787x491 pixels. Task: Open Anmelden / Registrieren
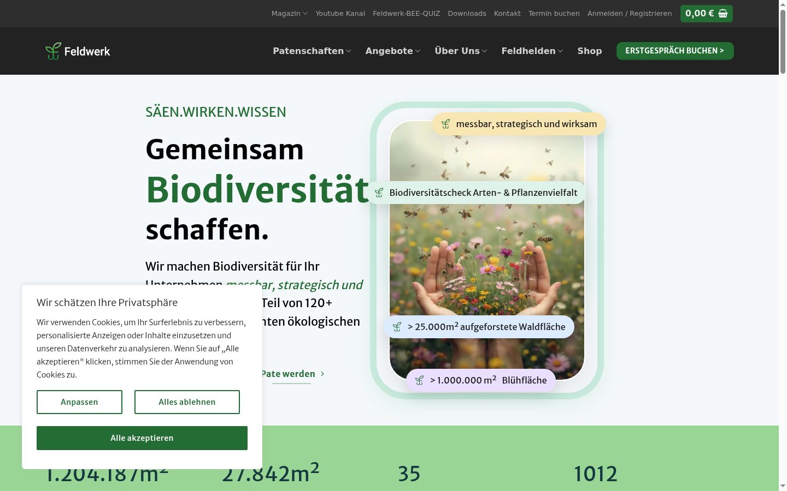coord(630,14)
